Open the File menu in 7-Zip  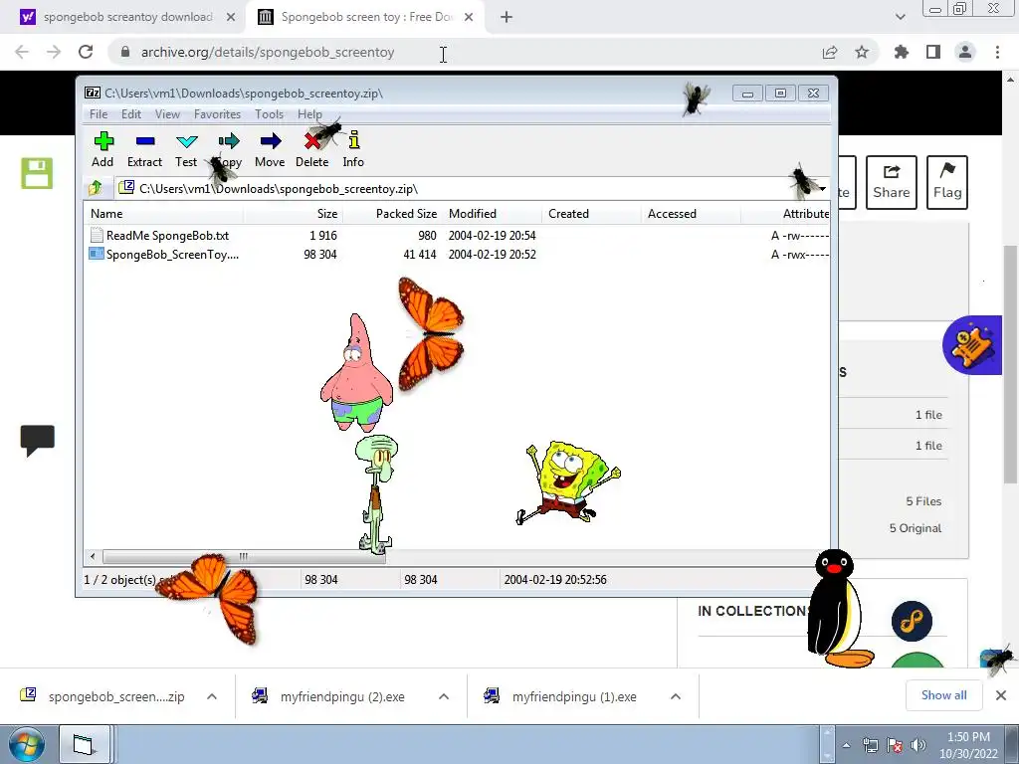[x=99, y=114]
